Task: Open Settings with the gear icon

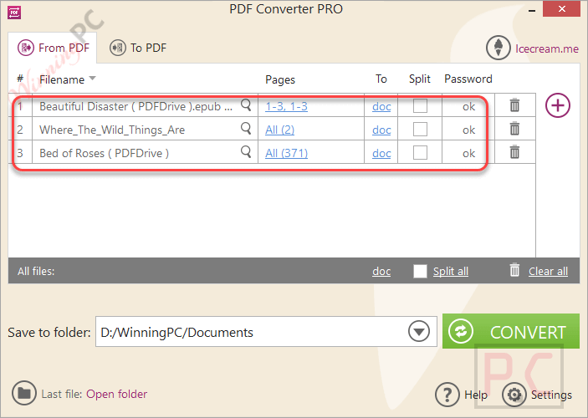Action: pyautogui.click(x=514, y=395)
